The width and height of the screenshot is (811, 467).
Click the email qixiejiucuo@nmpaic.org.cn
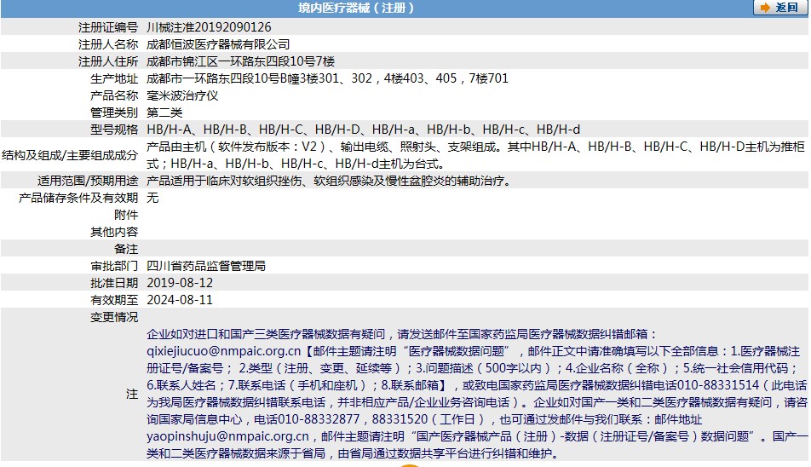click(223, 351)
